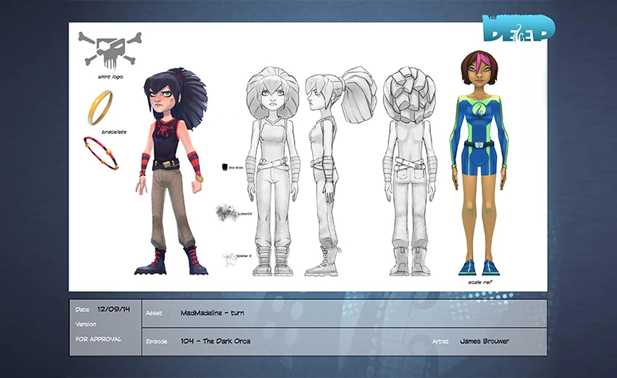Click the 'bracelets' caption text
Screen dimensions: 617x378
(x=102, y=131)
